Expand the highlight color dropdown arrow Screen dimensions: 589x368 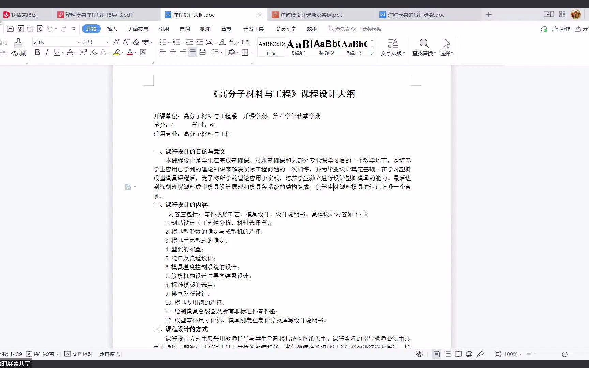pos(122,52)
